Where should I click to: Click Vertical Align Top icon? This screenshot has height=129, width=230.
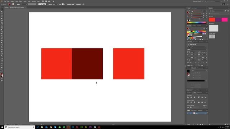coord(199,97)
